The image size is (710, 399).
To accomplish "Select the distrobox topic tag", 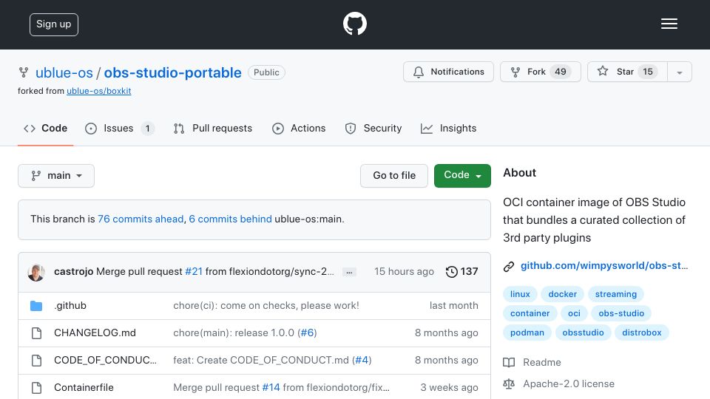I will 642,332.
